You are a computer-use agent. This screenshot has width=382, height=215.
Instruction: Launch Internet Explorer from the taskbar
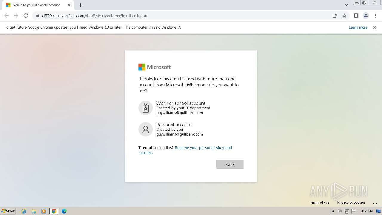(x=24, y=211)
